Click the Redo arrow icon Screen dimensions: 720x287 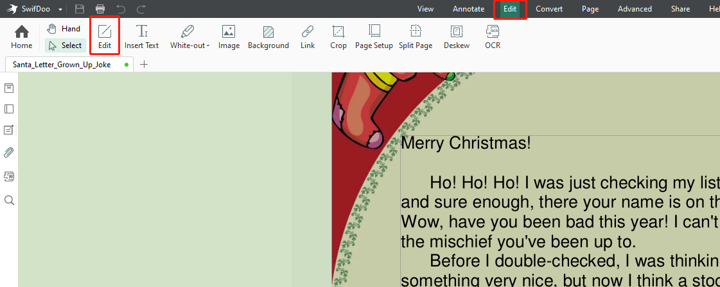(x=141, y=9)
